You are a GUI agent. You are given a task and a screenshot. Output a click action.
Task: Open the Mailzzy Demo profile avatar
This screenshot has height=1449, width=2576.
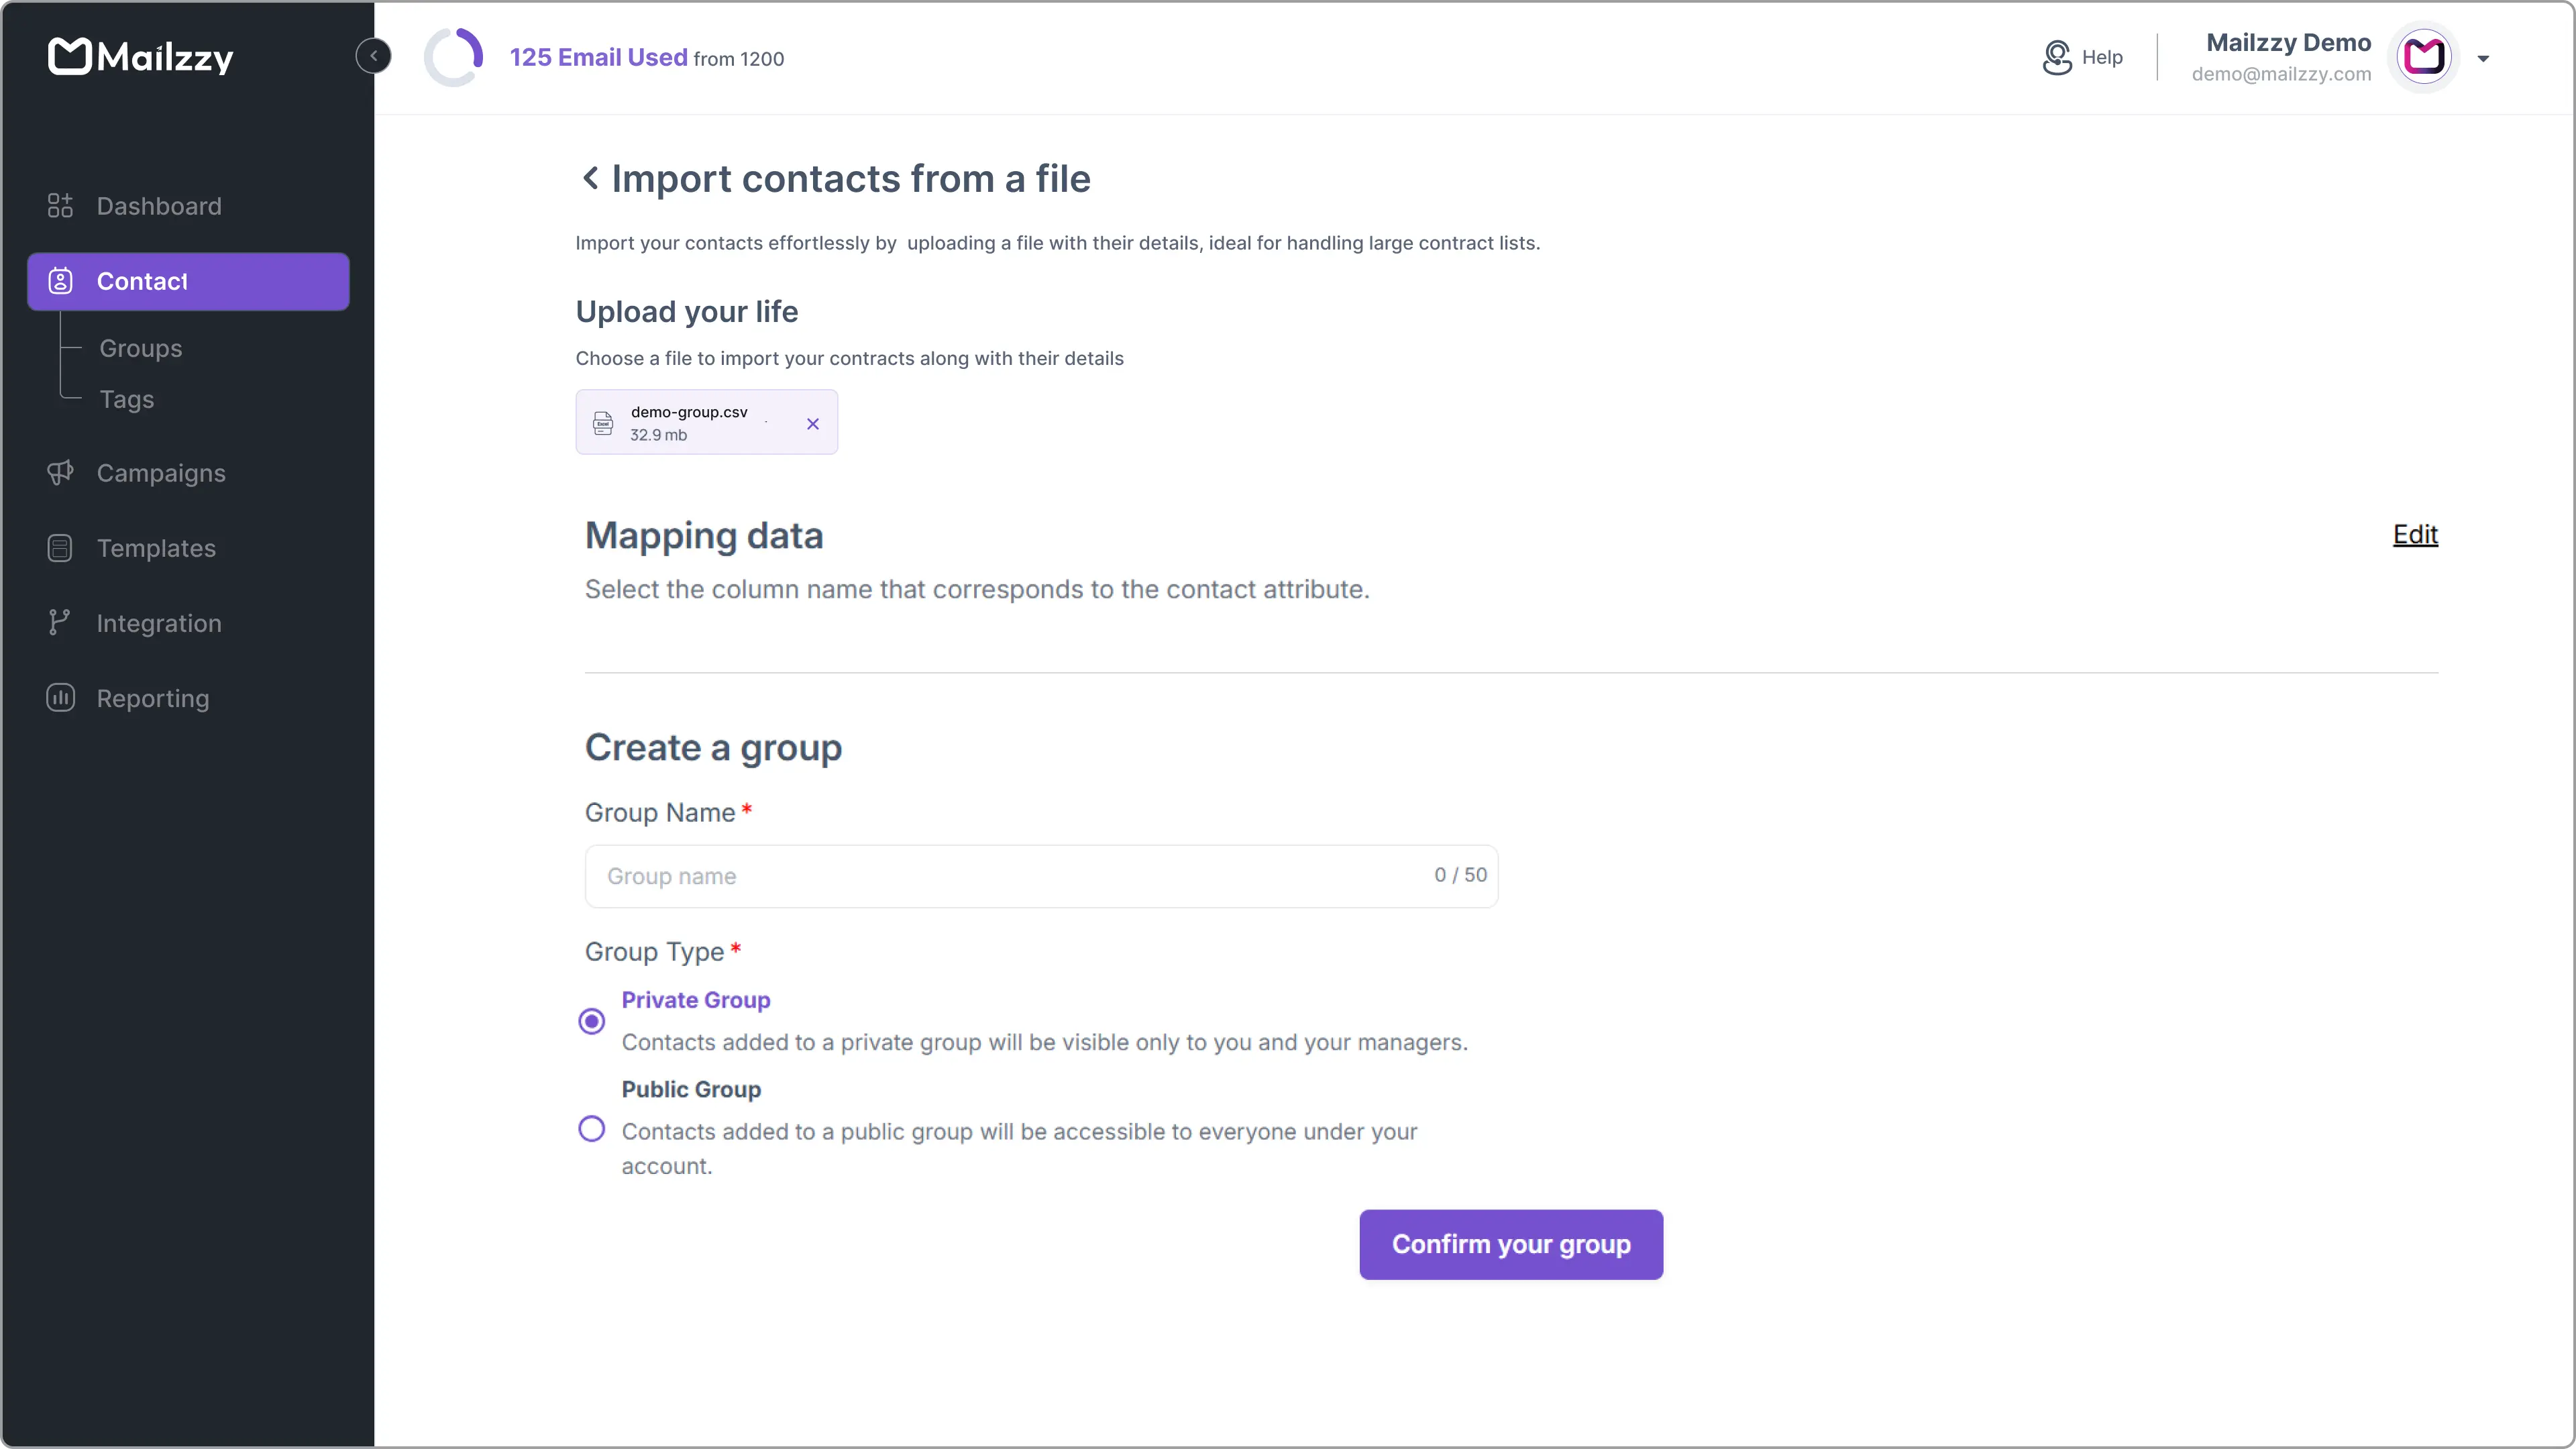coord(2424,57)
